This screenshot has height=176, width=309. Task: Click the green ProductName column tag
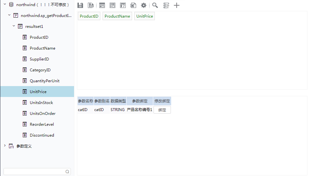[117, 16]
